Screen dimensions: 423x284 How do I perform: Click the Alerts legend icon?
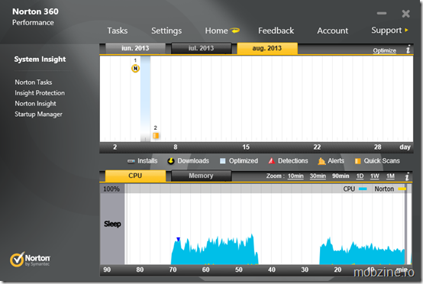coord(321,161)
